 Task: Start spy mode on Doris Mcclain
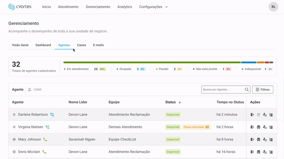258,152
